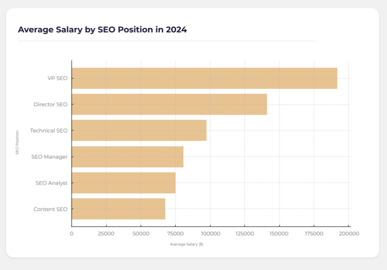The image size is (387, 270).
Task: Select the 'Content SEO' axis label
Action: [x=50, y=209]
